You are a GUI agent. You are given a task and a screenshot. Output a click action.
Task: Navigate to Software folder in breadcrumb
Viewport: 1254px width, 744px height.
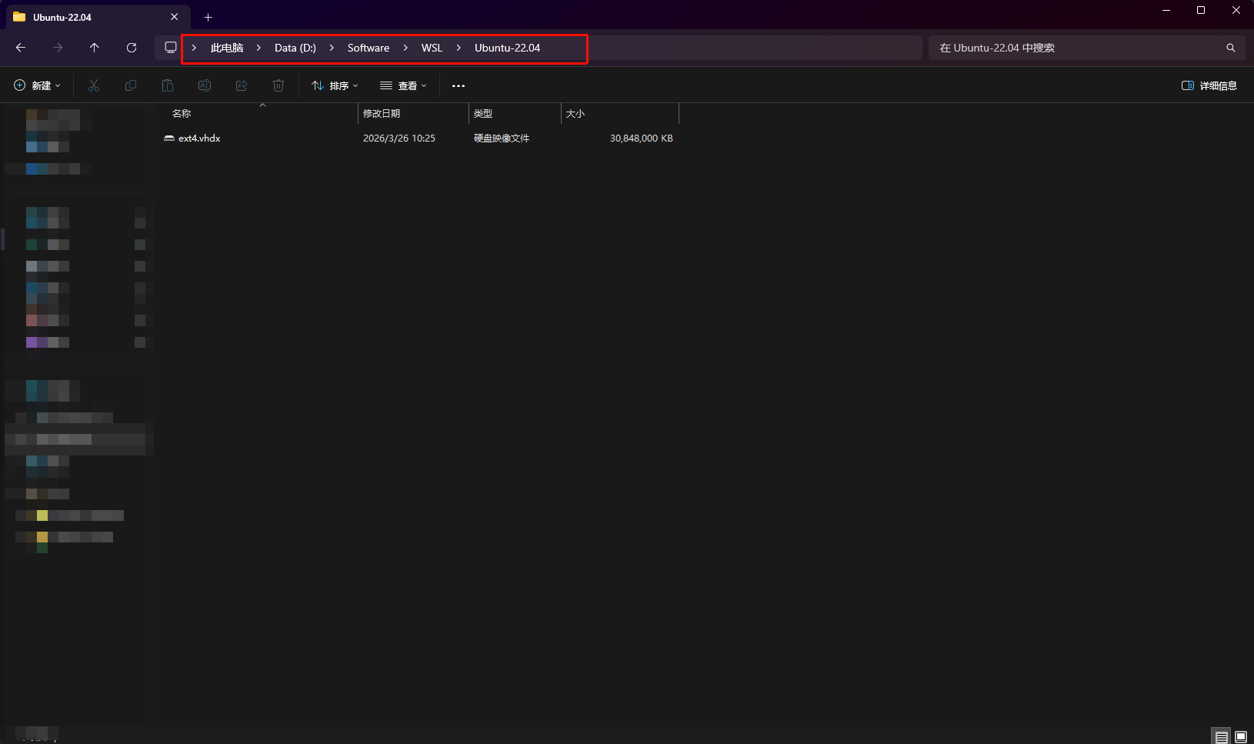point(369,48)
